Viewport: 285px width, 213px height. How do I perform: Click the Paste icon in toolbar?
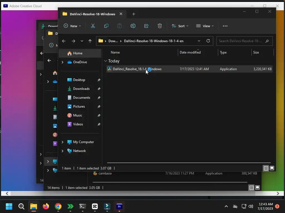click(120, 26)
